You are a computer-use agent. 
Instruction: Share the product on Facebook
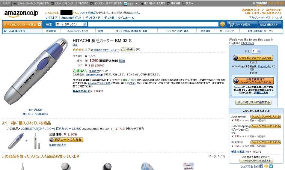(261, 166)
